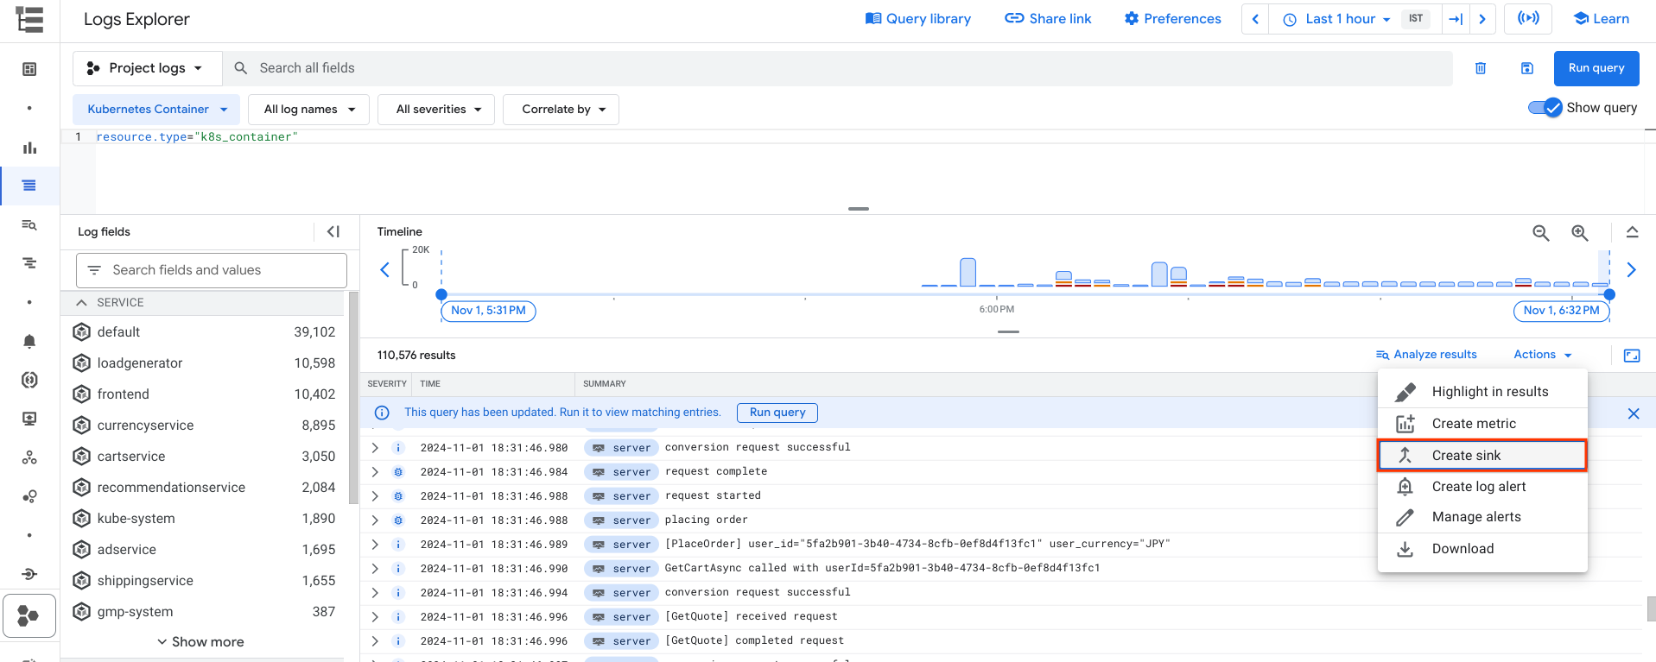1656x662 pixels.
Task: Dismiss the query updated banner
Action: 1634,413
